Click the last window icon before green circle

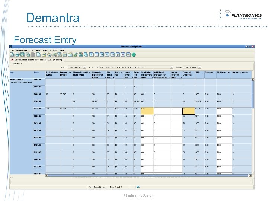click(x=128, y=55)
